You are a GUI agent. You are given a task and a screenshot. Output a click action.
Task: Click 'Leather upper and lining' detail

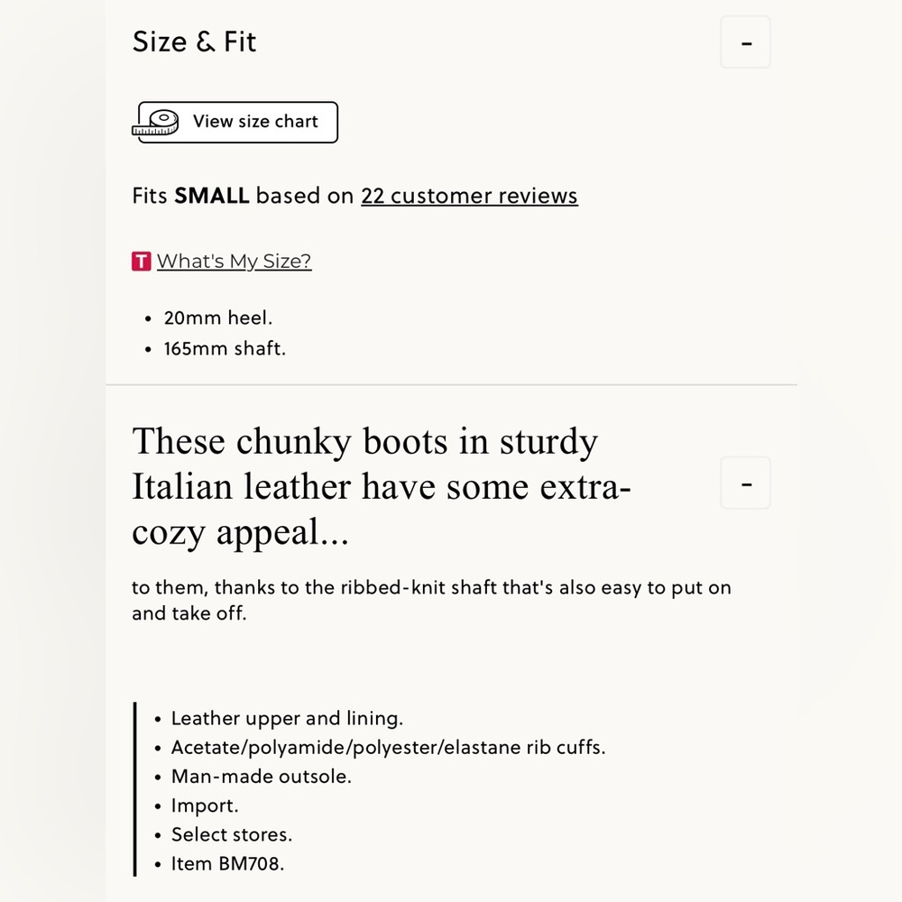click(x=287, y=719)
